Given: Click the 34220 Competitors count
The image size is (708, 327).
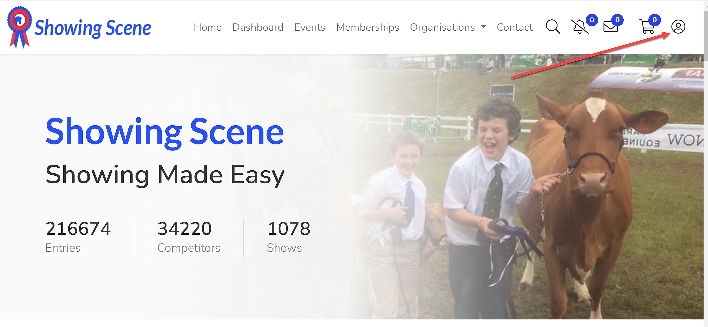Looking at the screenshot, I should (184, 228).
